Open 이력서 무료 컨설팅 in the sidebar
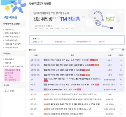This screenshot has height=117, width=126. (x=11, y=33)
